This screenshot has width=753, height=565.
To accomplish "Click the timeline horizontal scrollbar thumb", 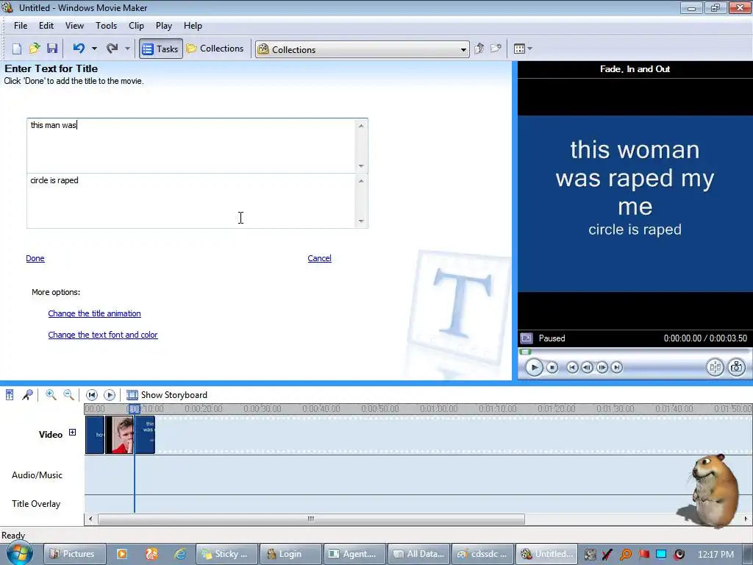I will pos(311,519).
